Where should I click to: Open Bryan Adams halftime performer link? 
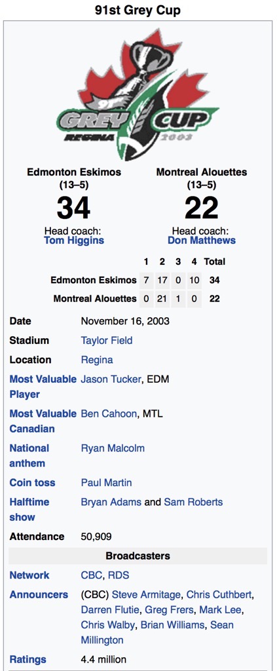pyautogui.click(x=111, y=502)
